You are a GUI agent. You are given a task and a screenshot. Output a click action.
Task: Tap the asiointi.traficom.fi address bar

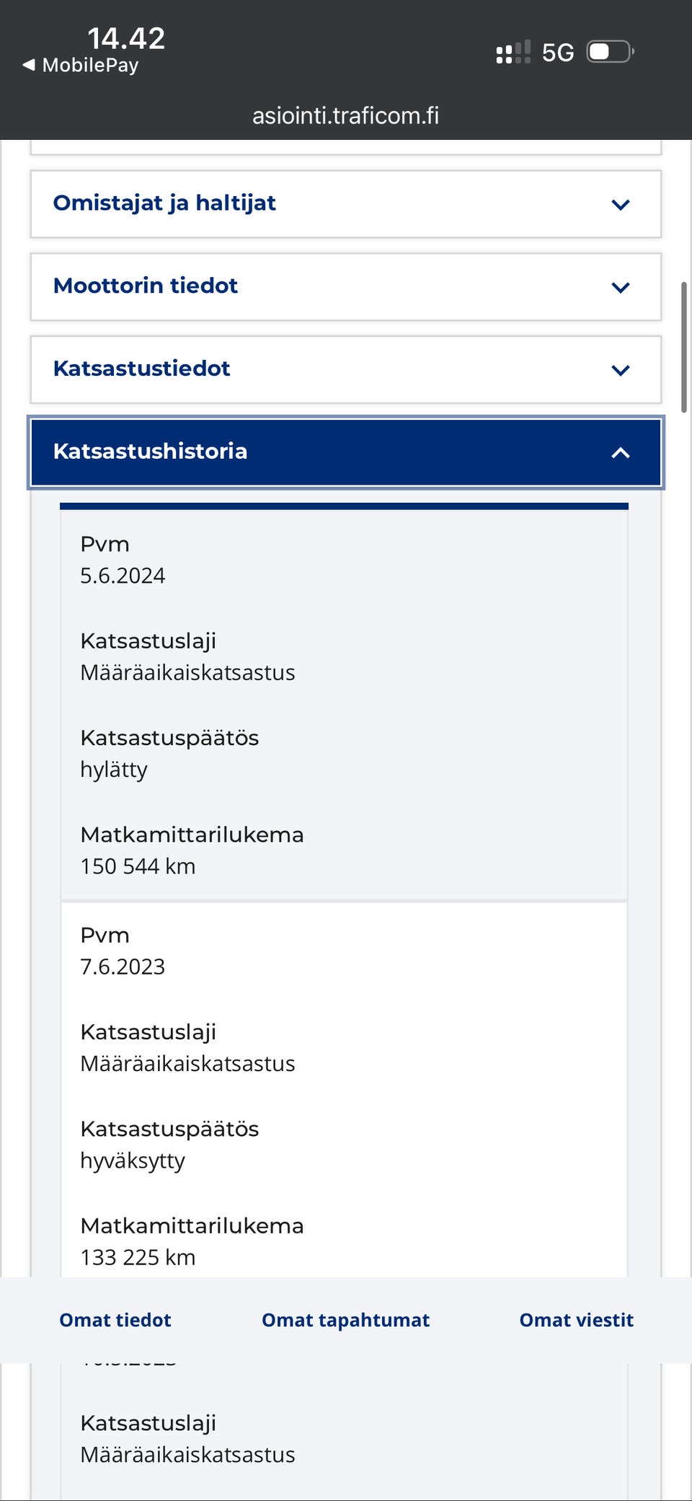tap(345, 115)
